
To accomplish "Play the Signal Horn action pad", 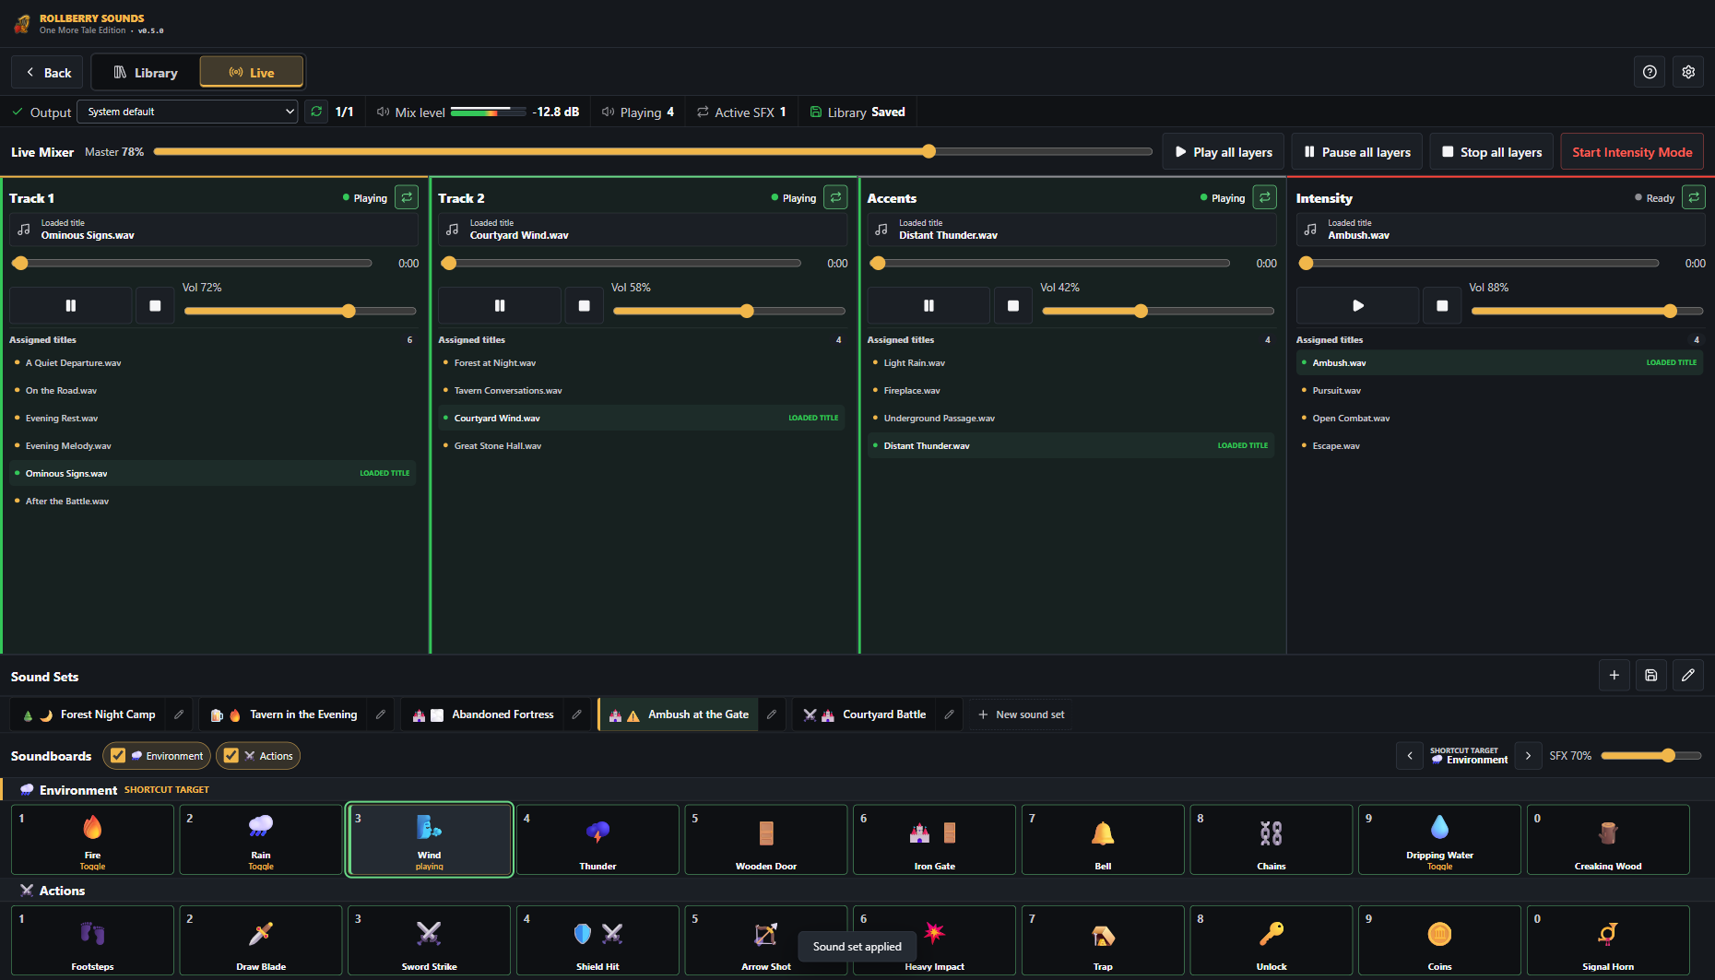I will (1608, 940).
